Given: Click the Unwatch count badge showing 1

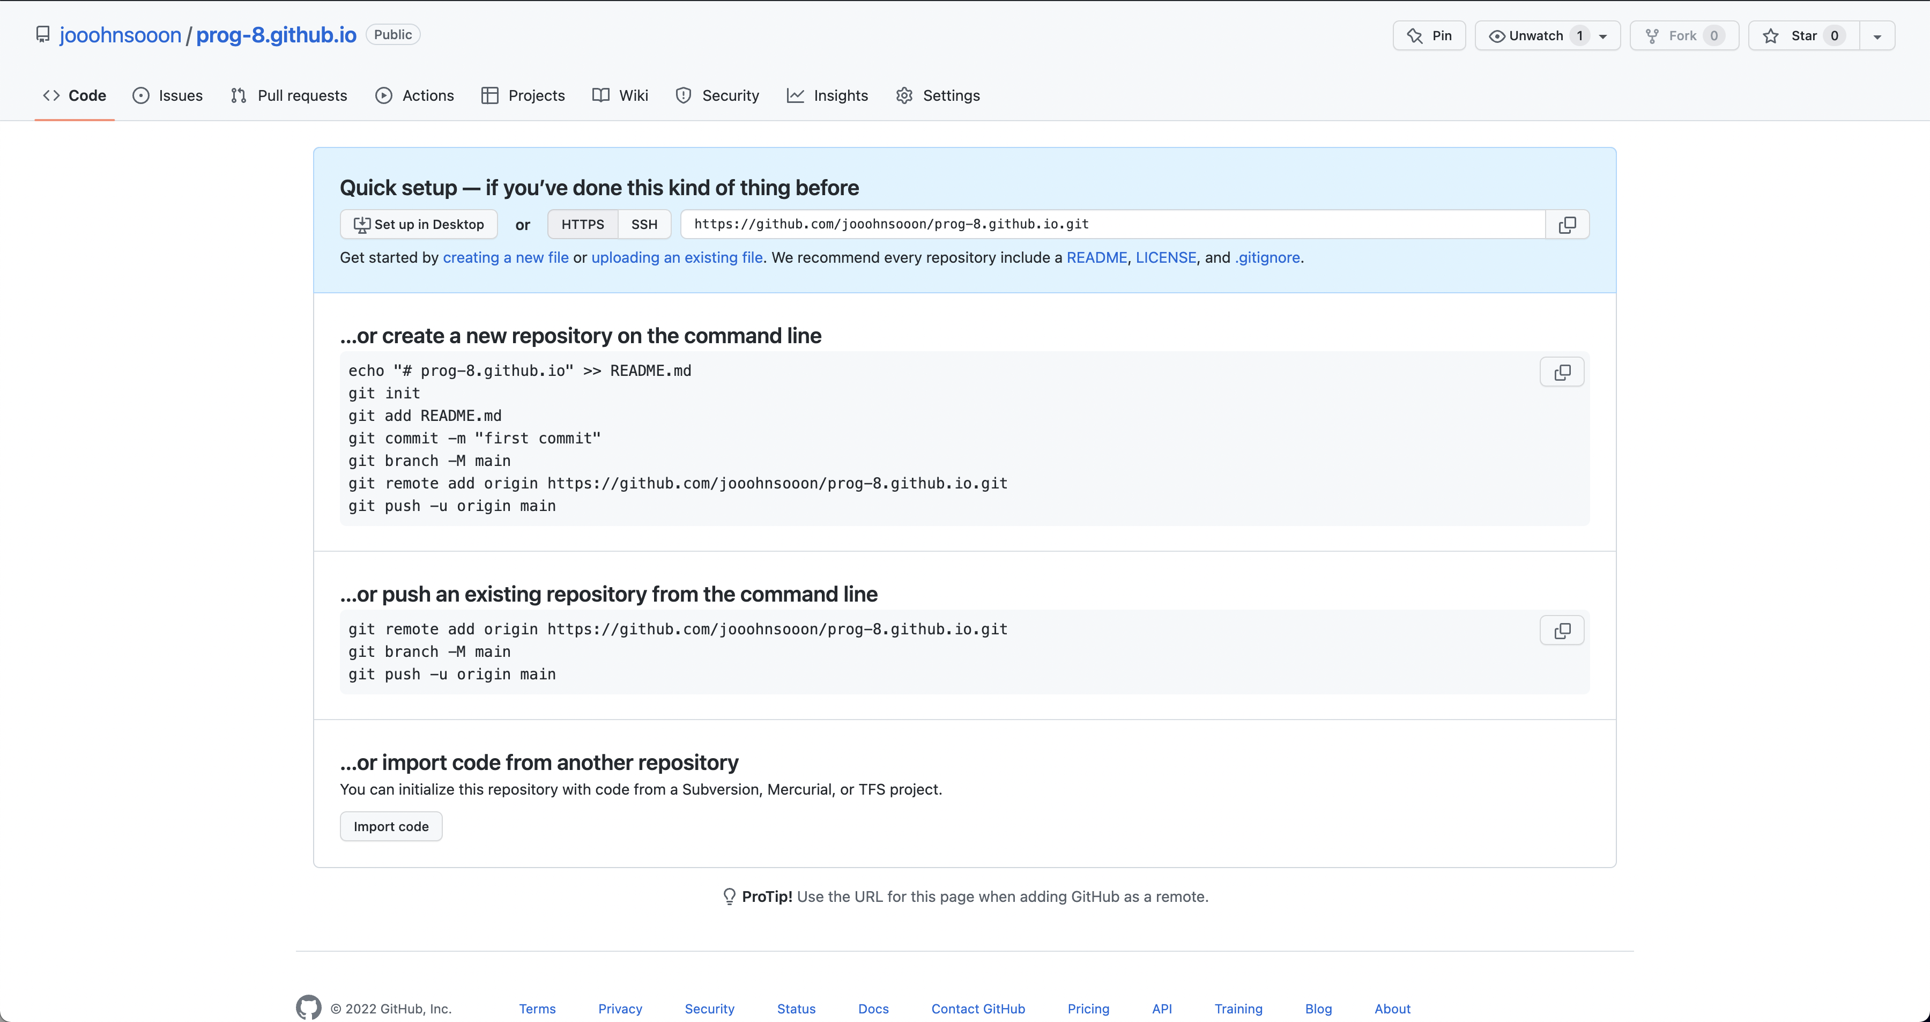Looking at the screenshot, I should [x=1579, y=35].
